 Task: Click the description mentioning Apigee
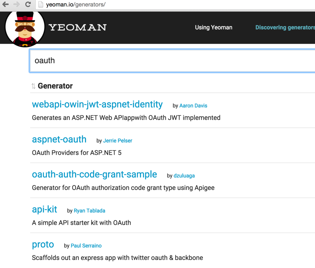[123, 188]
